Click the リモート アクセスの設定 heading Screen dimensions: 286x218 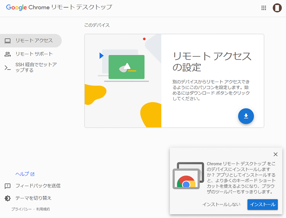(x=212, y=62)
